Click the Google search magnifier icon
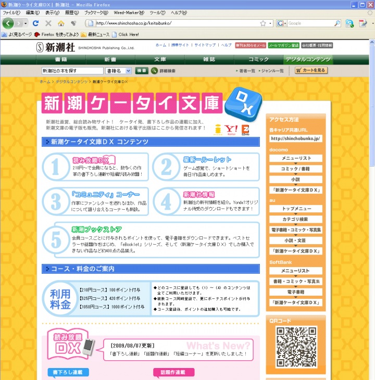Screen dimensions: 375x380 click(x=337, y=23)
